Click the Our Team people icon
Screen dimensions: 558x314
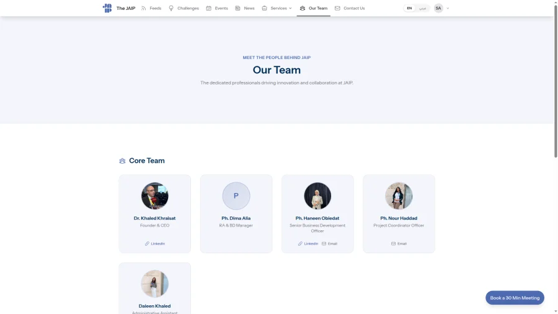click(x=303, y=8)
